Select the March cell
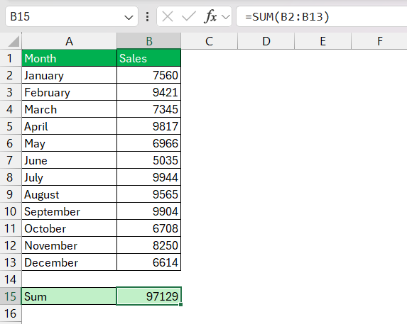This screenshot has width=407, height=324. (70, 109)
